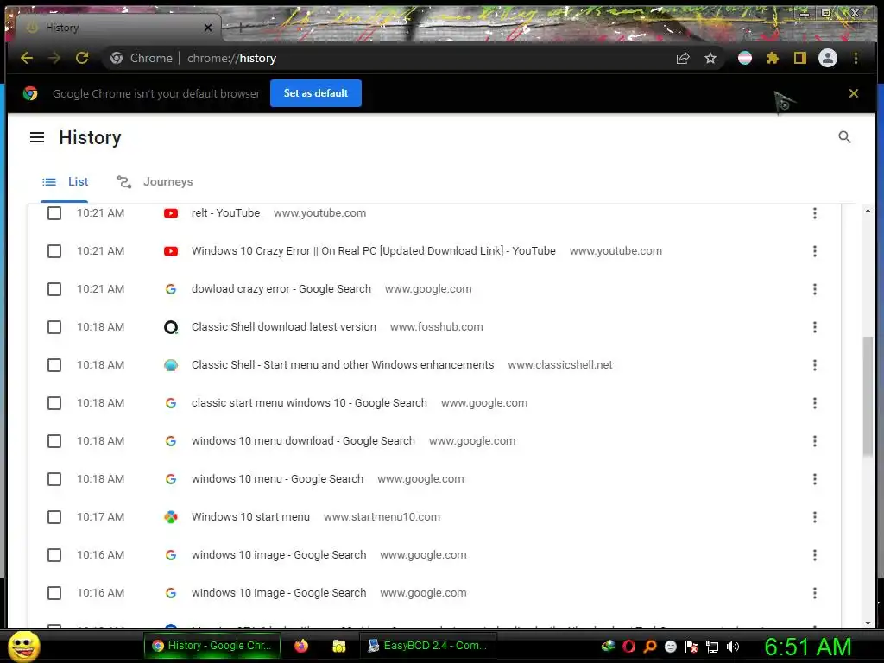Click the 6:51 AM taskbar clock
Image resolution: width=884 pixels, height=663 pixels.
point(807,647)
